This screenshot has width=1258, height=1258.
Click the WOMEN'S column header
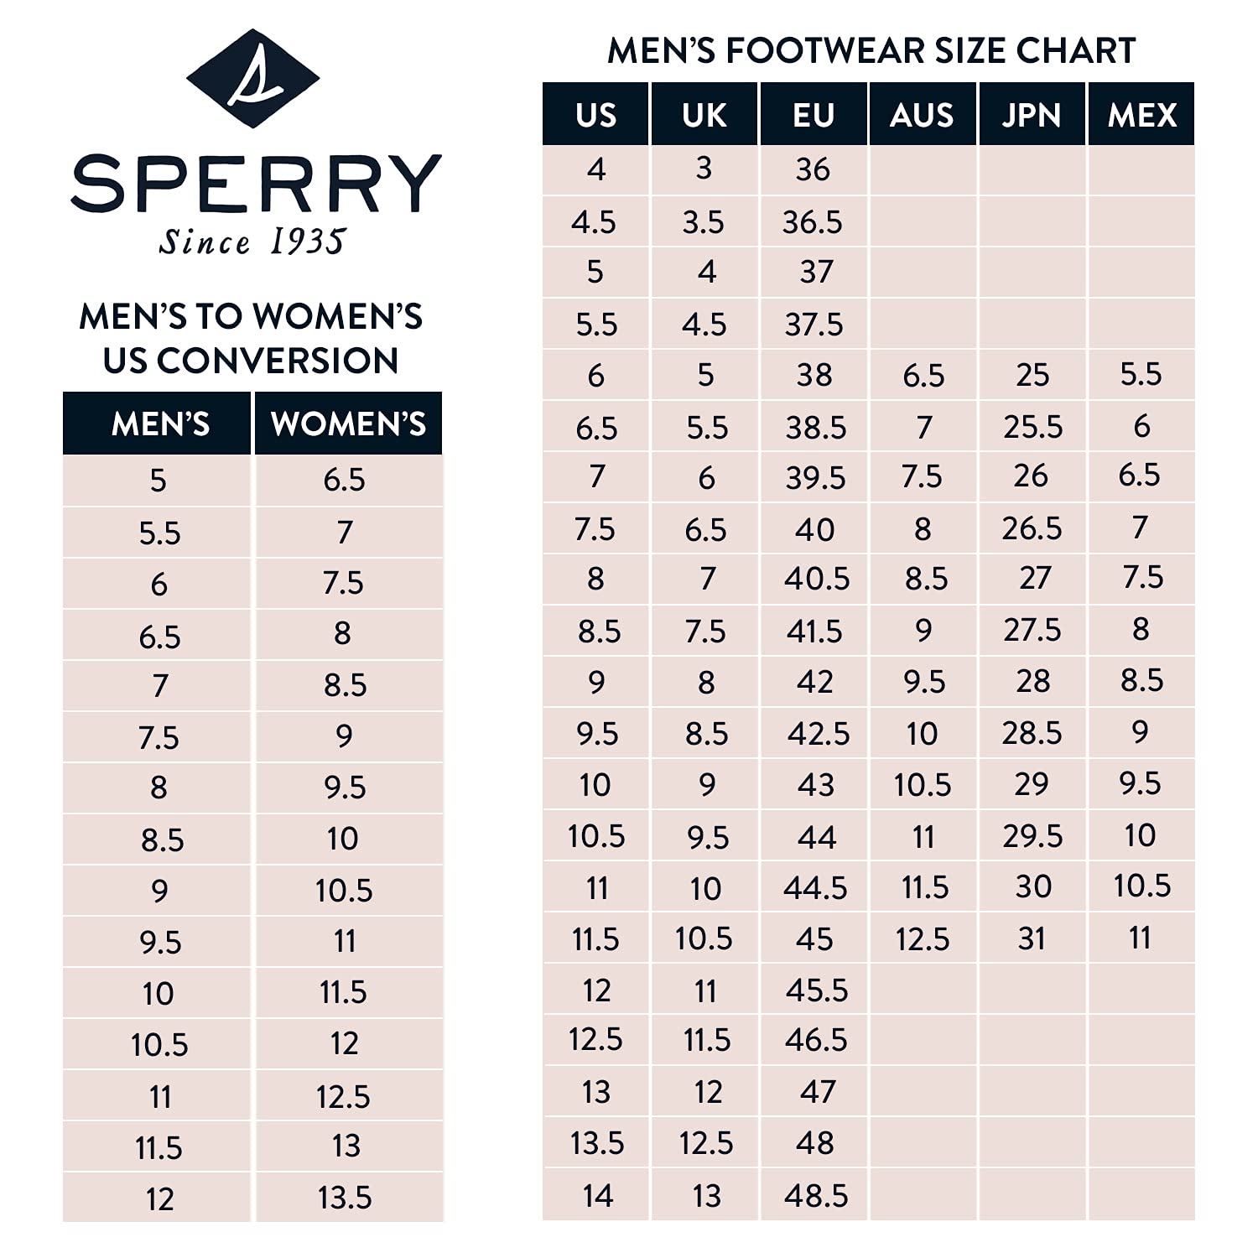[x=348, y=424]
